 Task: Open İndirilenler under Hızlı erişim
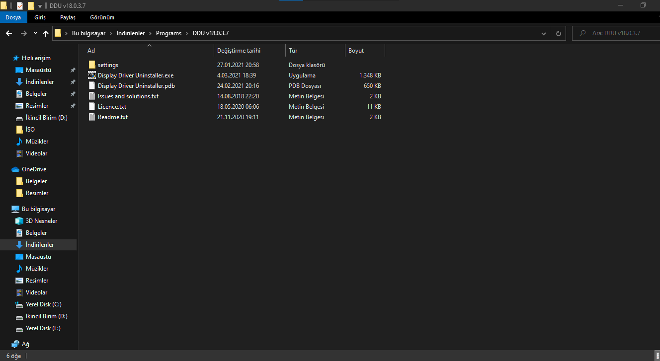40,82
